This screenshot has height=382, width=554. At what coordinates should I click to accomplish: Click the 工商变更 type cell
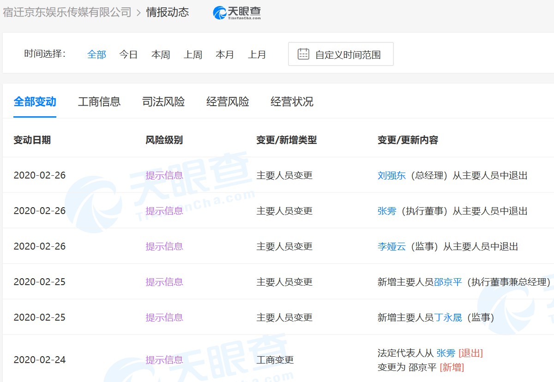(x=275, y=360)
